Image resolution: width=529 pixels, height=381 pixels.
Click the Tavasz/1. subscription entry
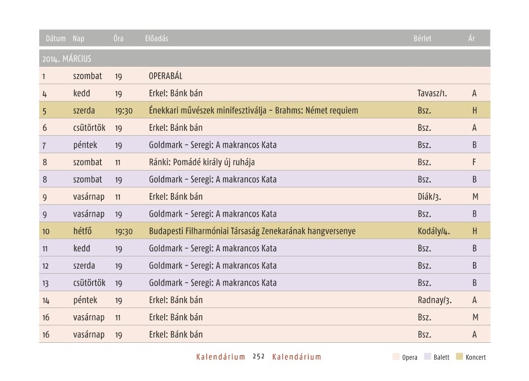click(x=432, y=93)
